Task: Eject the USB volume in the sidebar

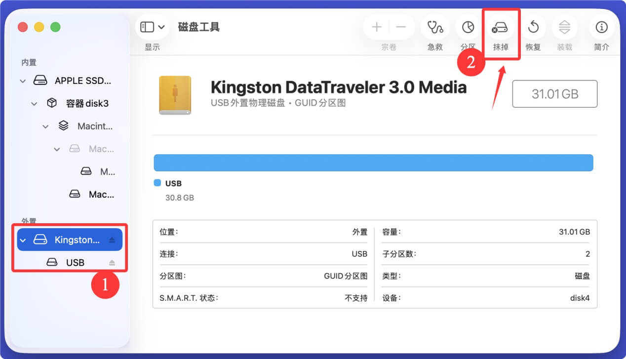Action: point(112,262)
